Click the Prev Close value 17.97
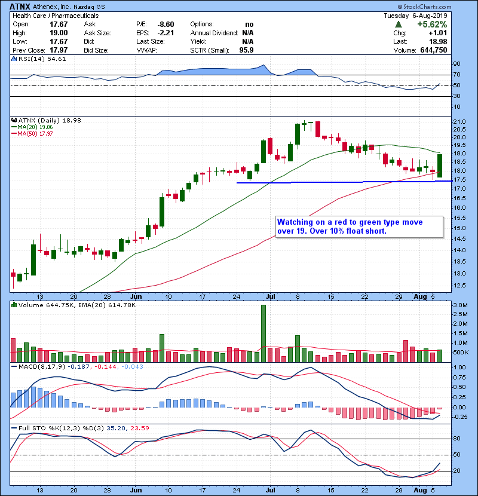Screen dimensions: 478x496 (x=59, y=50)
